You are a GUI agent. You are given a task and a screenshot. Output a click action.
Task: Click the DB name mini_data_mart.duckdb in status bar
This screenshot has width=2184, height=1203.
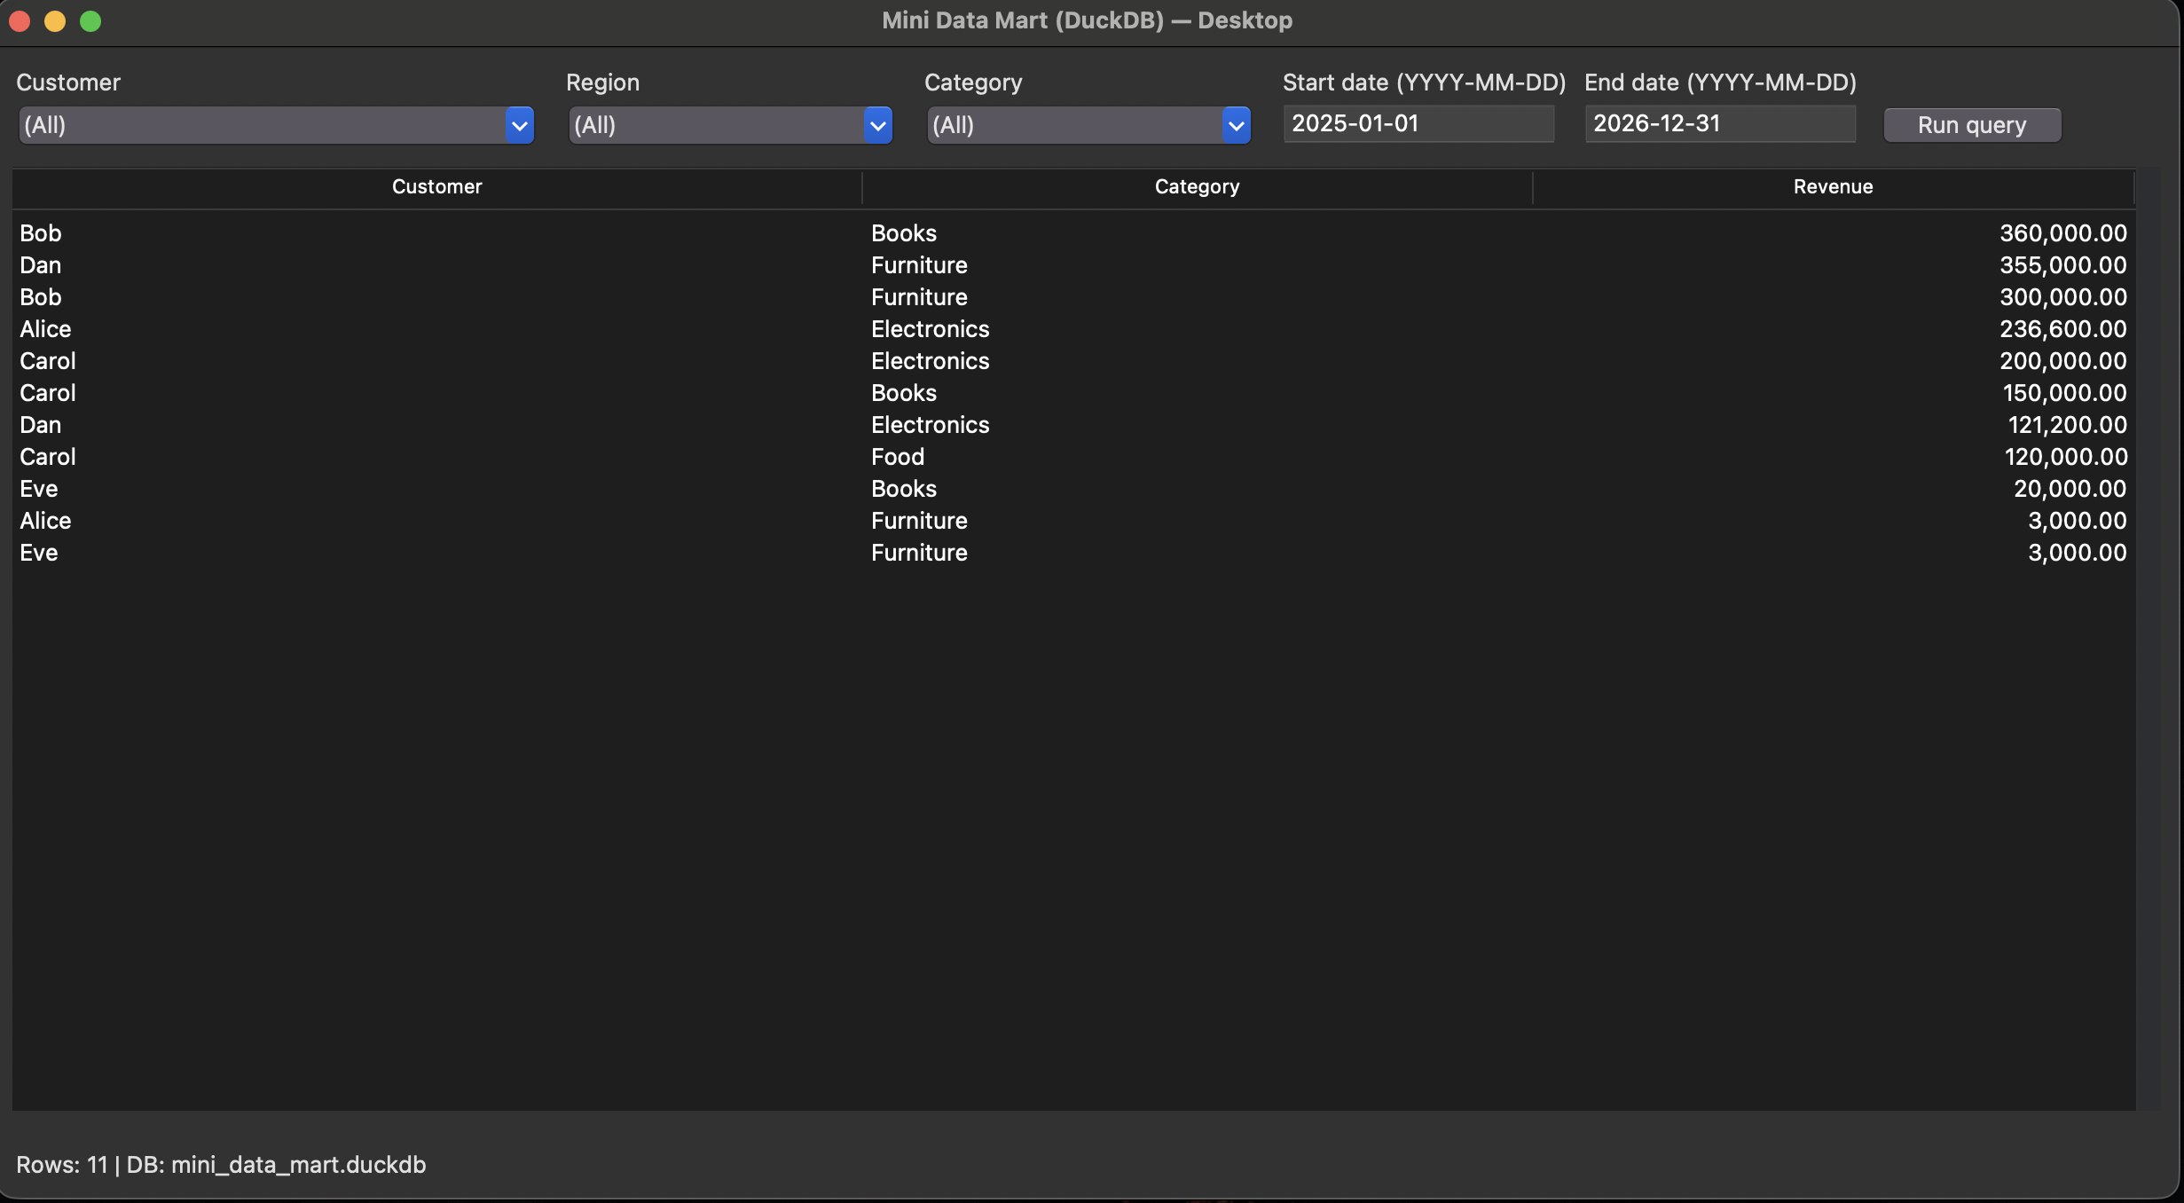tap(298, 1165)
